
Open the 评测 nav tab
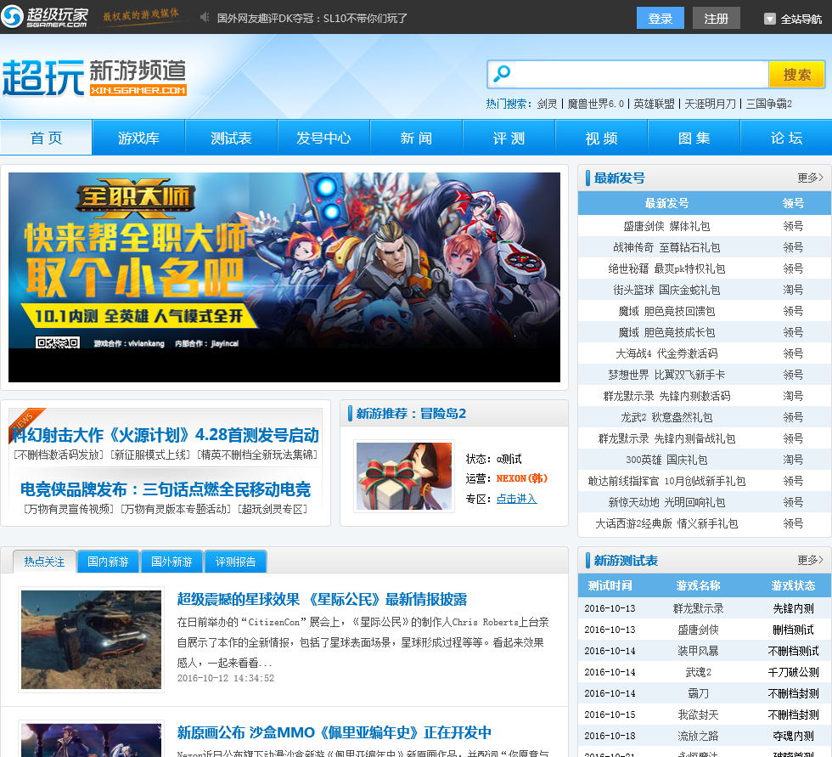(x=509, y=138)
